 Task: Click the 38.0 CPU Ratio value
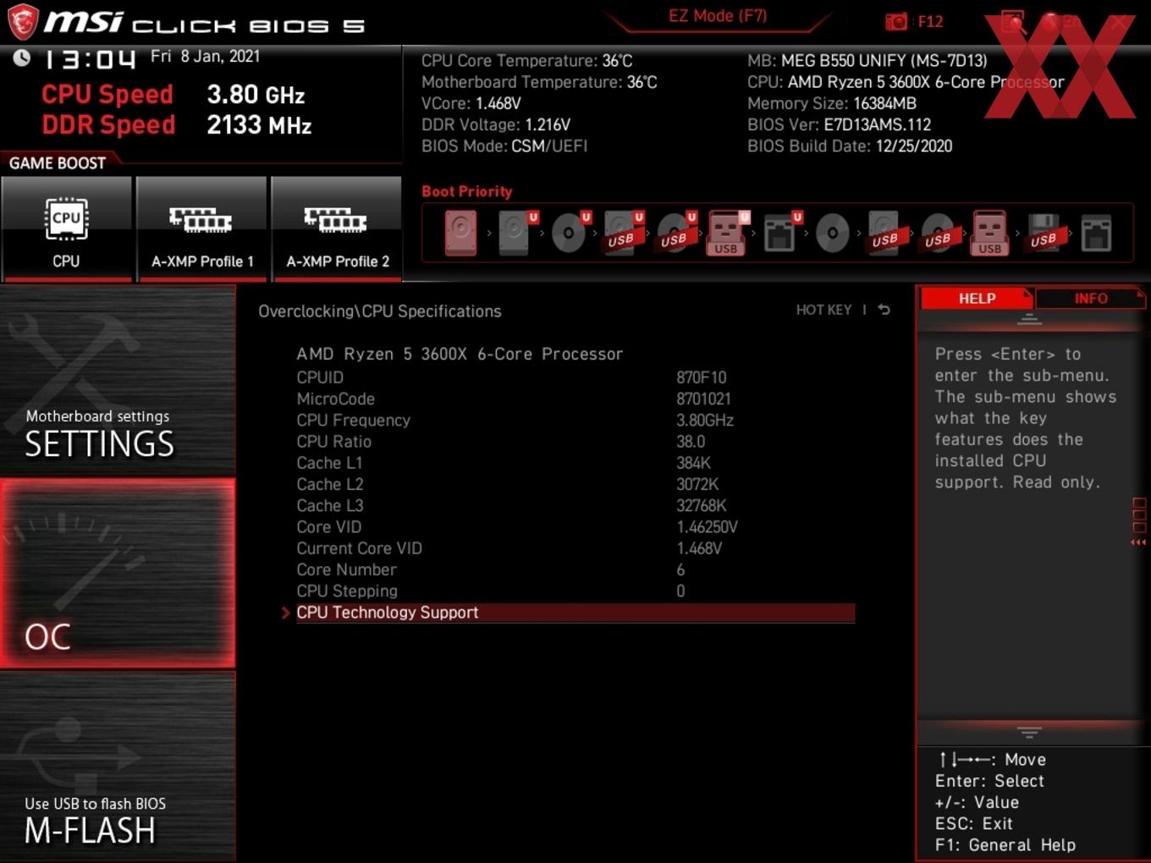click(691, 442)
